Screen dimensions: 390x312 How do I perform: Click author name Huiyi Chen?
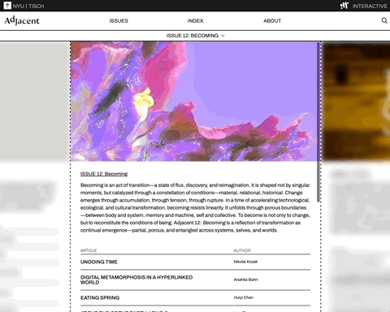click(x=244, y=297)
